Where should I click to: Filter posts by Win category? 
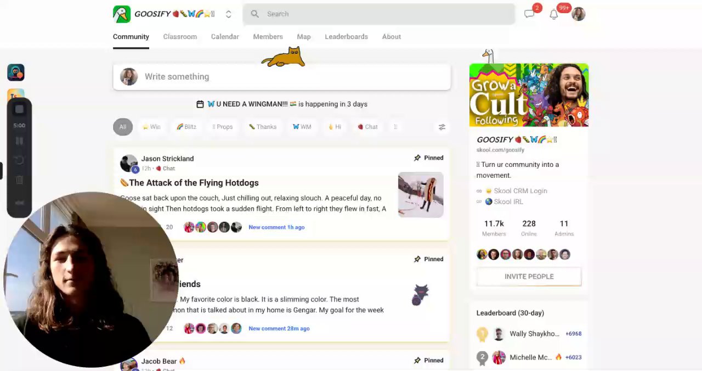coord(151,127)
